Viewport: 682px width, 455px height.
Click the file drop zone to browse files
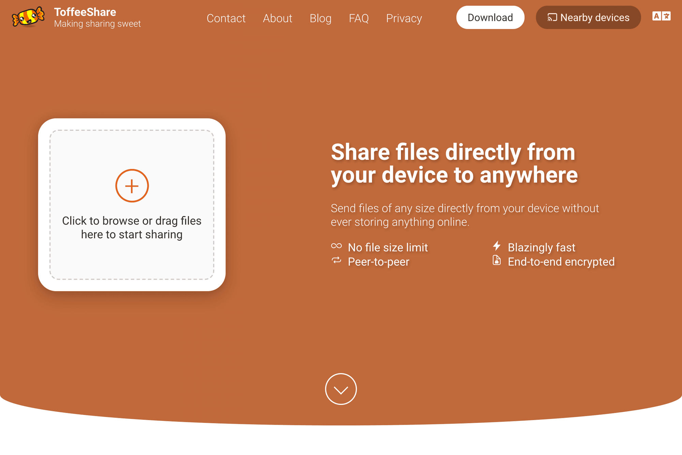click(132, 205)
